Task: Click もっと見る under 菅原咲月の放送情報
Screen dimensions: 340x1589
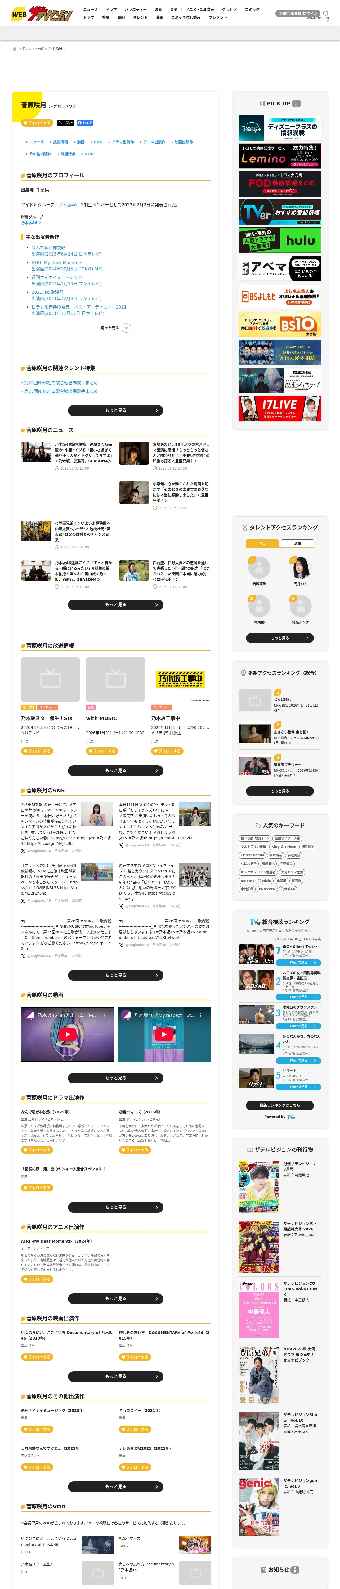Action: click(115, 770)
